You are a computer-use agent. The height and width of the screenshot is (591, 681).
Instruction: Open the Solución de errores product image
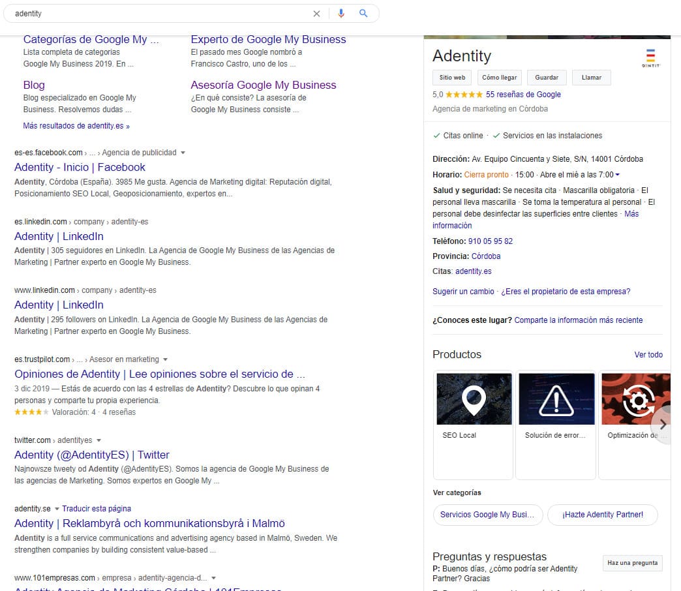[556, 399]
